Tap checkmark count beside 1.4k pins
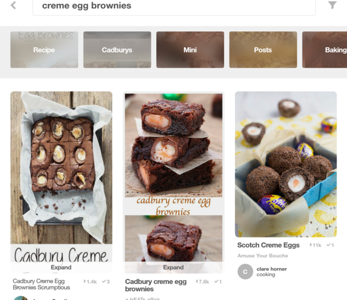Viewport: 347px width, 300px height. pyautogui.click(x=106, y=282)
